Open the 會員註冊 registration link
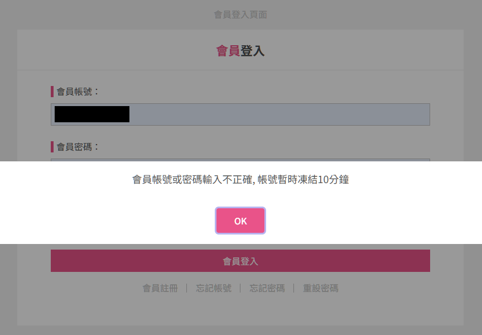This screenshot has height=335, width=482. 160,288
